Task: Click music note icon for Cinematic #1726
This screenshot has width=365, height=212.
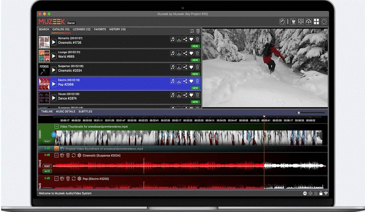Action: tap(173, 39)
